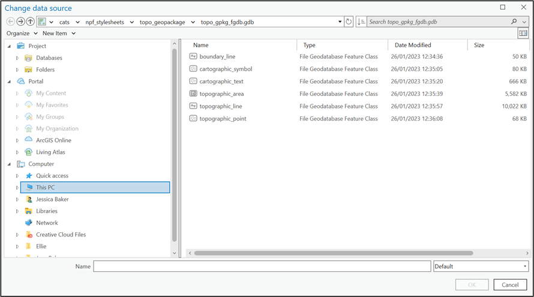Open the Organize menu
The height and width of the screenshot is (297, 534).
(22, 34)
